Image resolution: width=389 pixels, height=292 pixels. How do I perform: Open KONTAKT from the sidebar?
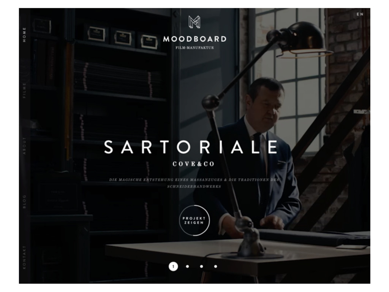24,257
